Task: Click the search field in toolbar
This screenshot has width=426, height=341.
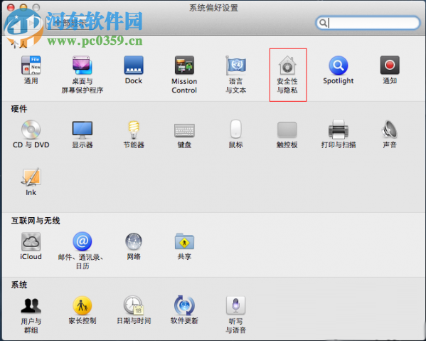Action: point(368,23)
